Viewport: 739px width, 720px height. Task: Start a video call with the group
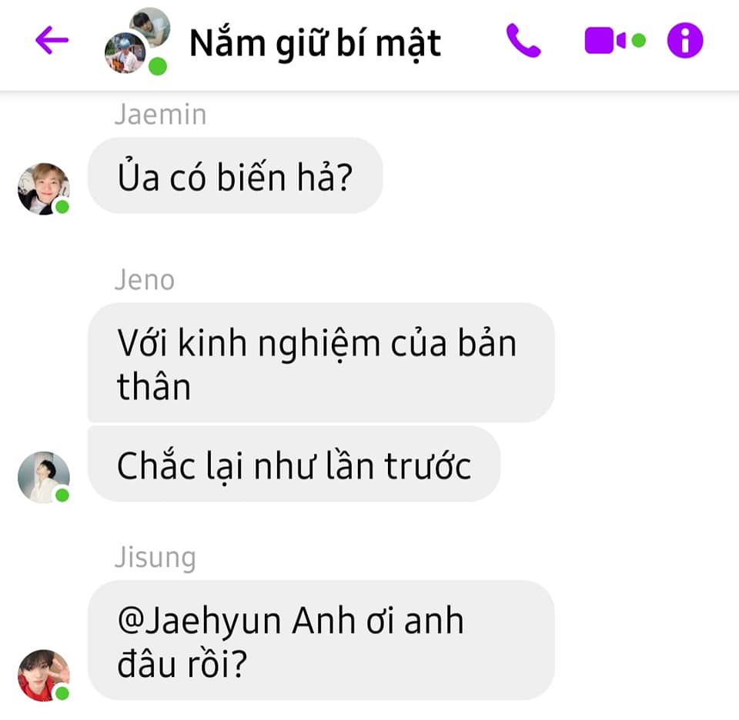605,41
